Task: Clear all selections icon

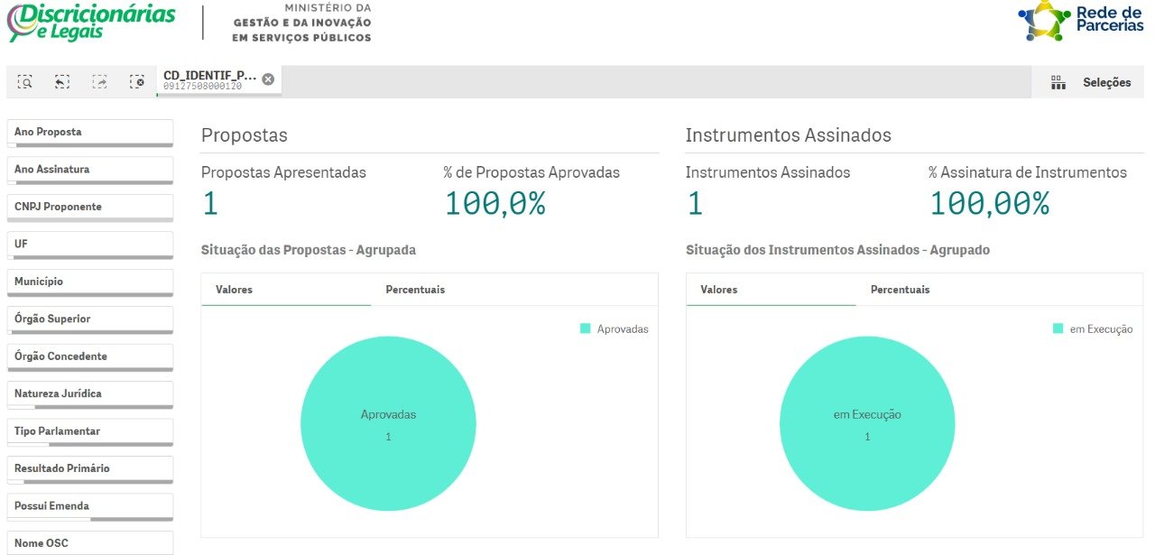Action: tap(136, 82)
